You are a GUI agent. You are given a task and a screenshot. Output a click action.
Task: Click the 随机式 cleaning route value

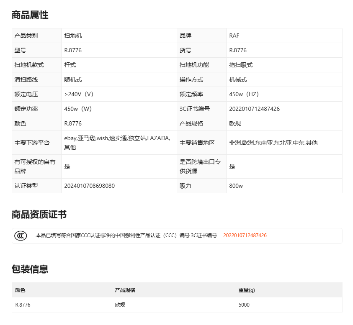click(73, 79)
